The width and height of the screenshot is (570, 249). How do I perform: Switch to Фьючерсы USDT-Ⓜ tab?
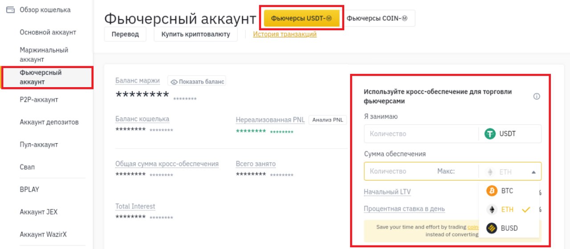(301, 18)
